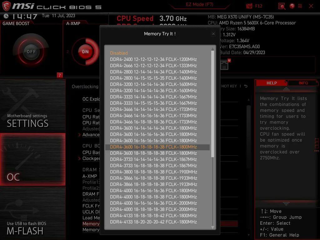Click the memory list scrollbar thumb
The height and width of the screenshot is (240, 320).
tap(212, 104)
